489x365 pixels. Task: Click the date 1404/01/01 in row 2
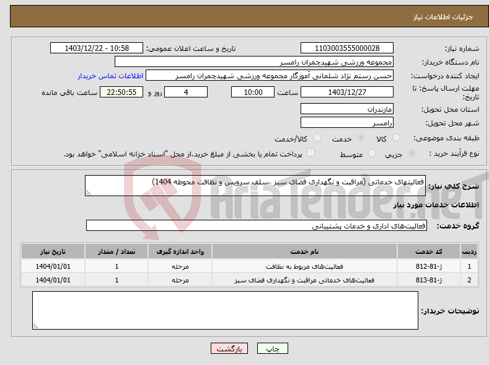[x=53, y=280]
